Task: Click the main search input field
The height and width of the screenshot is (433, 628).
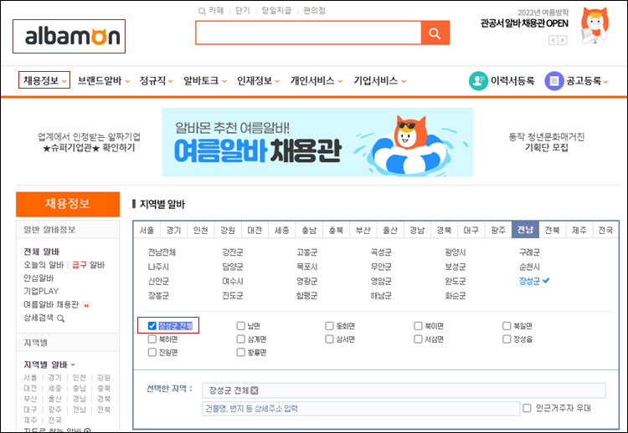Action: pos(308,33)
